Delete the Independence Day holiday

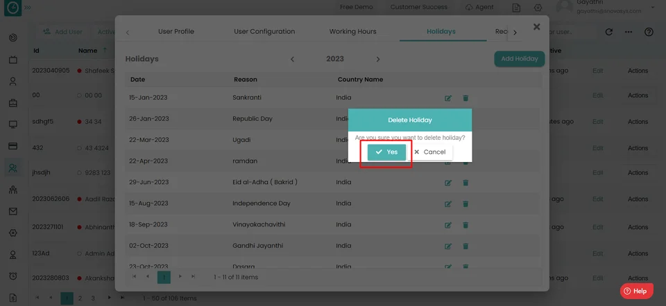(466, 204)
